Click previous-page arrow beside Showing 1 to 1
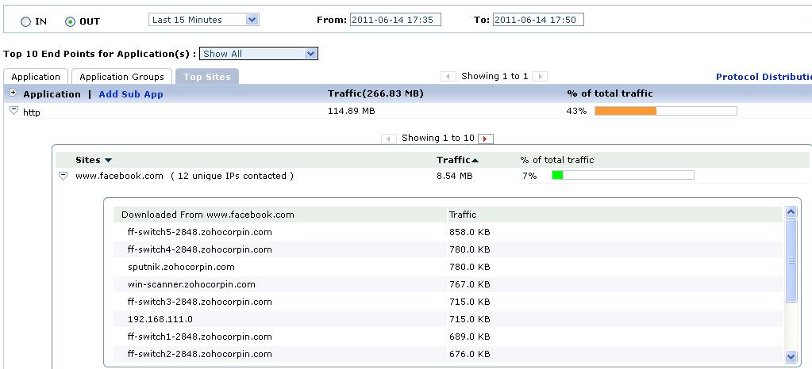The height and width of the screenshot is (369, 812). point(448,77)
